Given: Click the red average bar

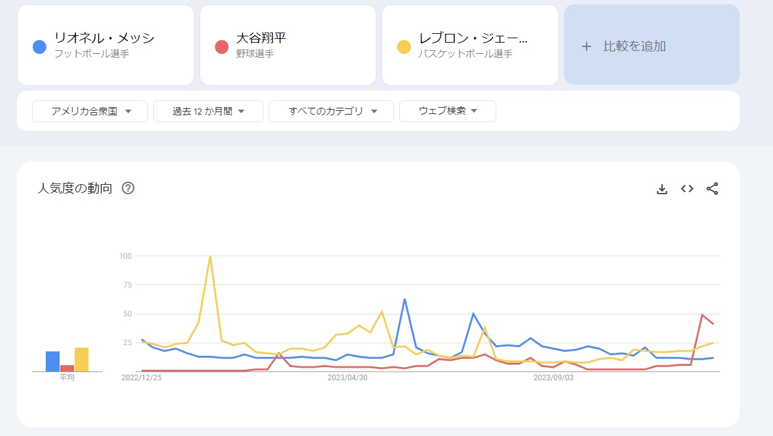Looking at the screenshot, I should (67, 368).
